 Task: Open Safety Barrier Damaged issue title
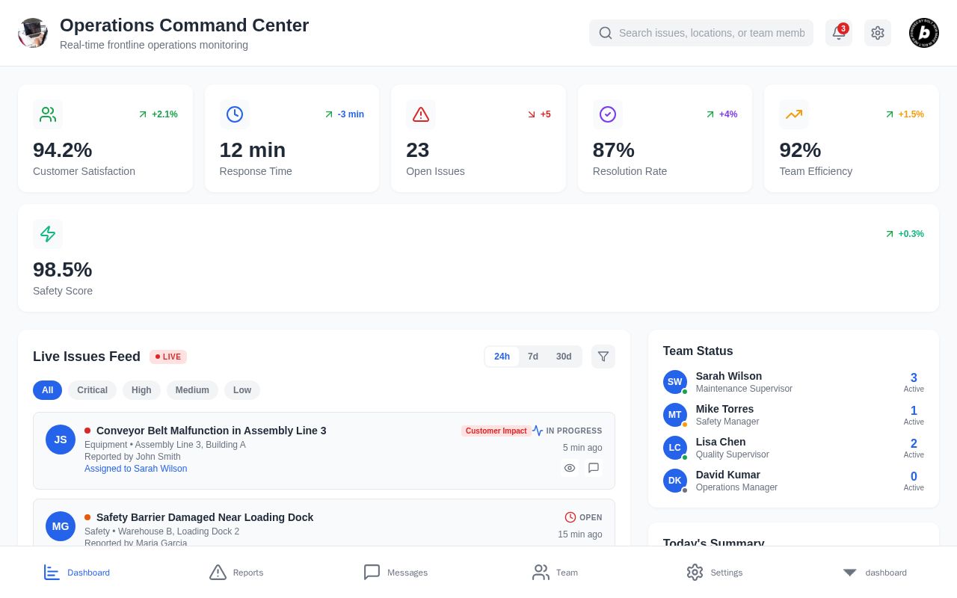(x=205, y=517)
